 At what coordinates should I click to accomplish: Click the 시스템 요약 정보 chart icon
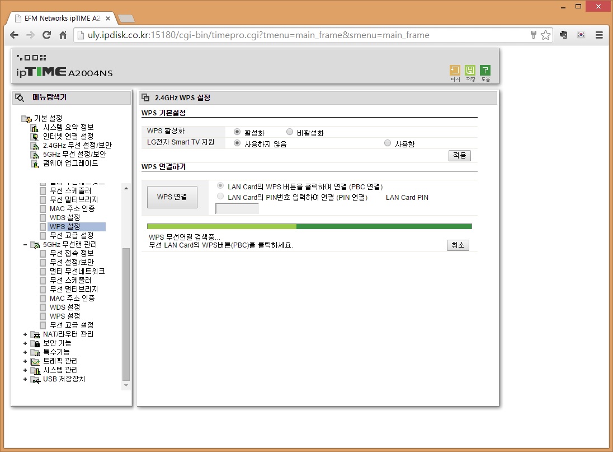[x=35, y=128]
